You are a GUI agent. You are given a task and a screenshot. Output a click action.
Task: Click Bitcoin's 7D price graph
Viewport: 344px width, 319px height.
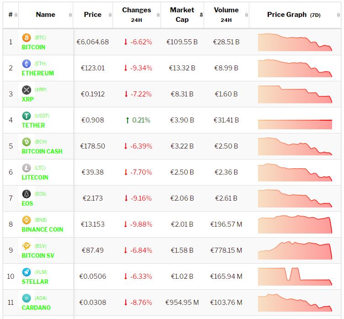tap(295, 42)
